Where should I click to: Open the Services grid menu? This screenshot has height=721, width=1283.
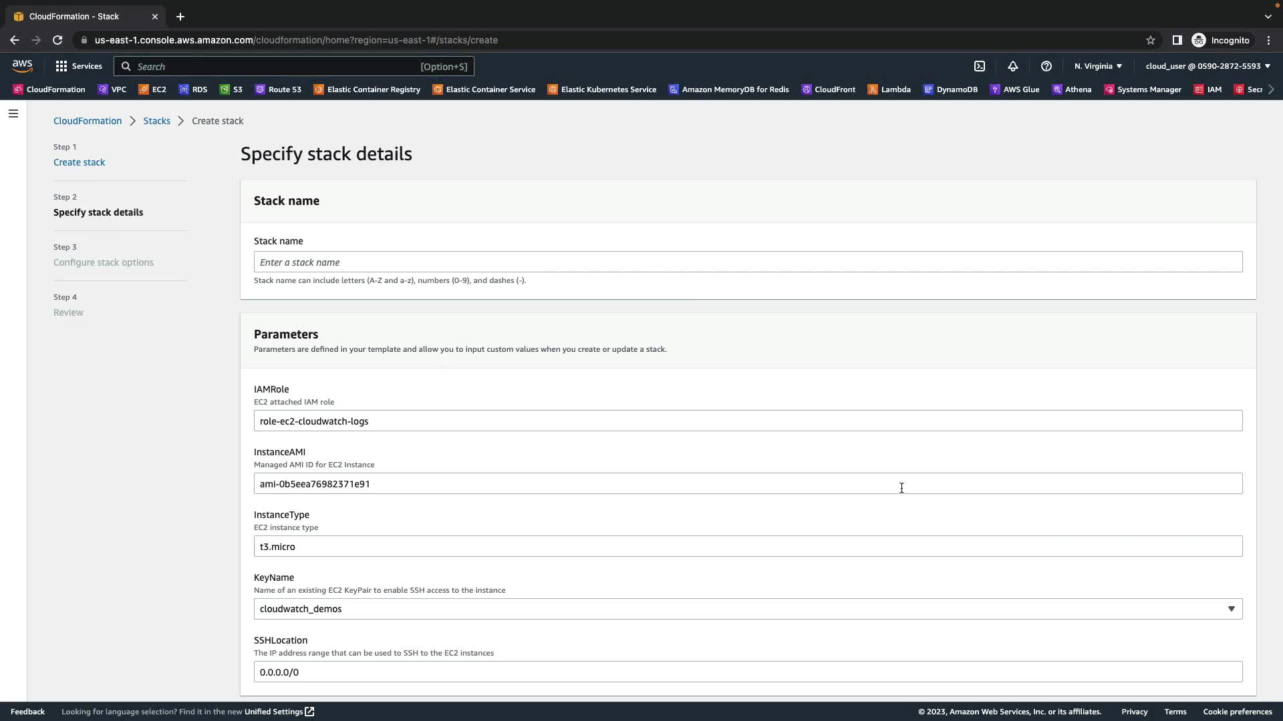click(x=79, y=66)
